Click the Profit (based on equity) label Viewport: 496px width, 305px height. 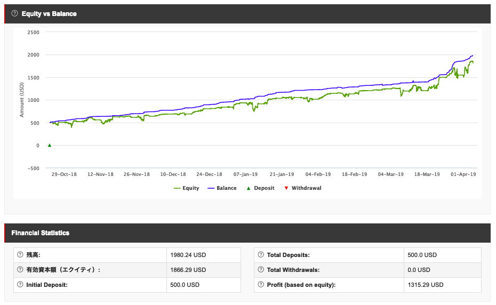301,285
